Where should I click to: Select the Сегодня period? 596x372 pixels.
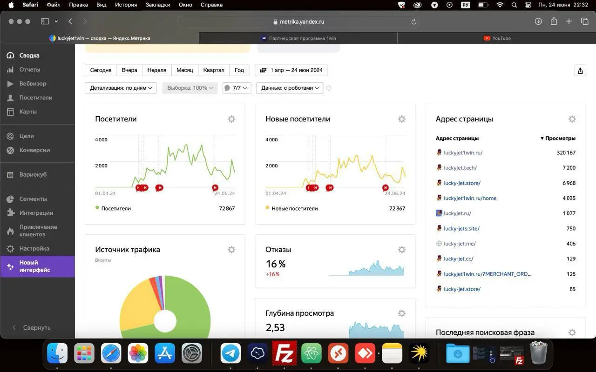pyautogui.click(x=101, y=70)
